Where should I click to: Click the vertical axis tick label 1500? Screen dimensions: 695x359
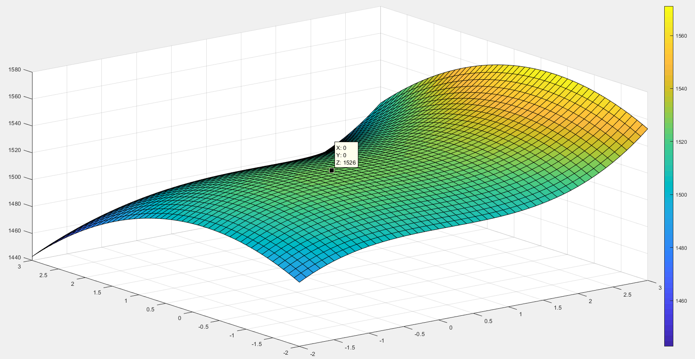point(15,177)
